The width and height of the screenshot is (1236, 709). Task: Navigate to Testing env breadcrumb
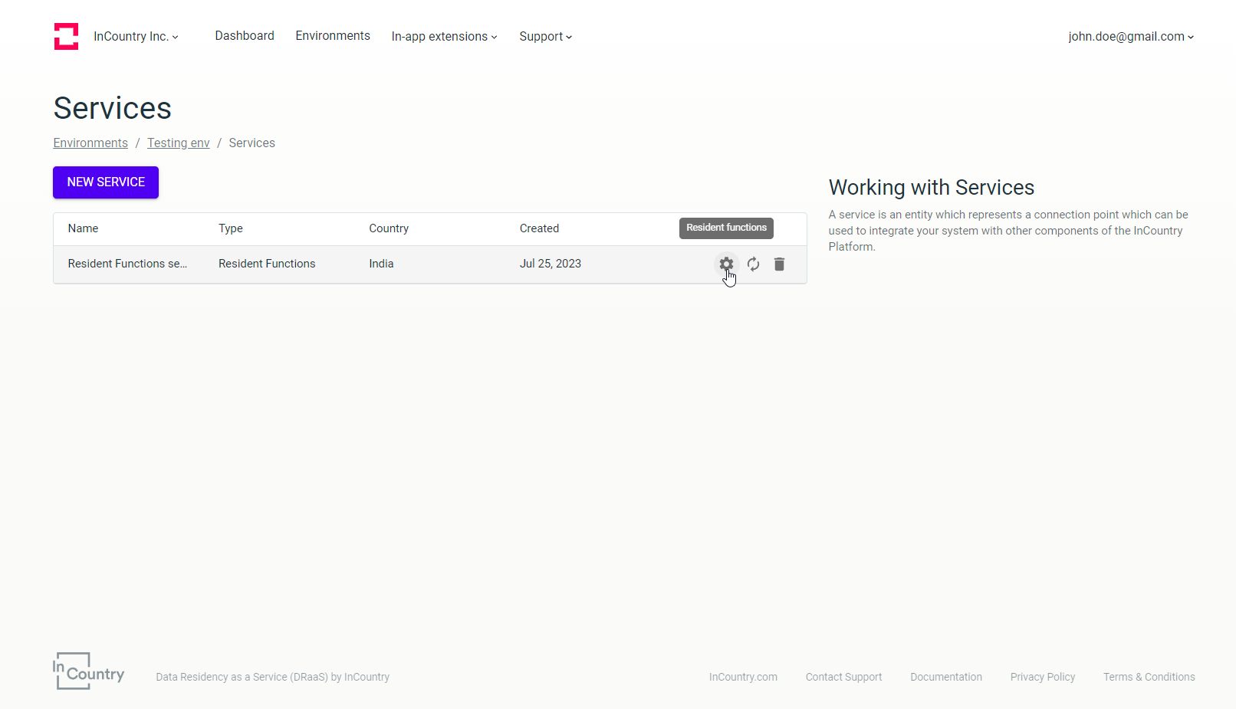tap(179, 143)
